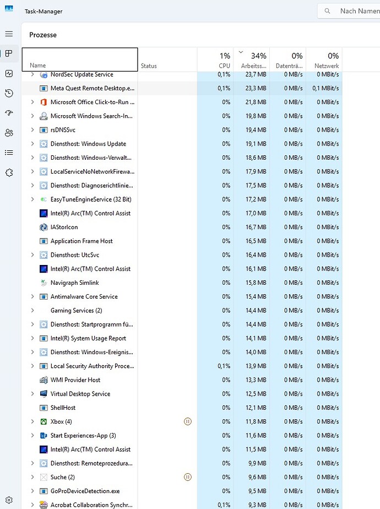Expand the Suche (2) process group
This screenshot has height=509, width=380.
click(x=32, y=477)
